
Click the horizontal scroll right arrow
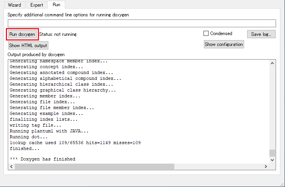[266, 166]
